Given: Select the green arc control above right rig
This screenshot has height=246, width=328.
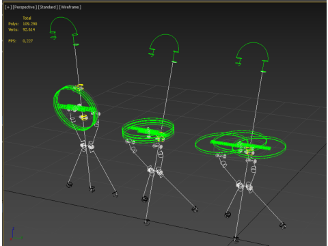Looking at the screenshot, I should 252,57.
